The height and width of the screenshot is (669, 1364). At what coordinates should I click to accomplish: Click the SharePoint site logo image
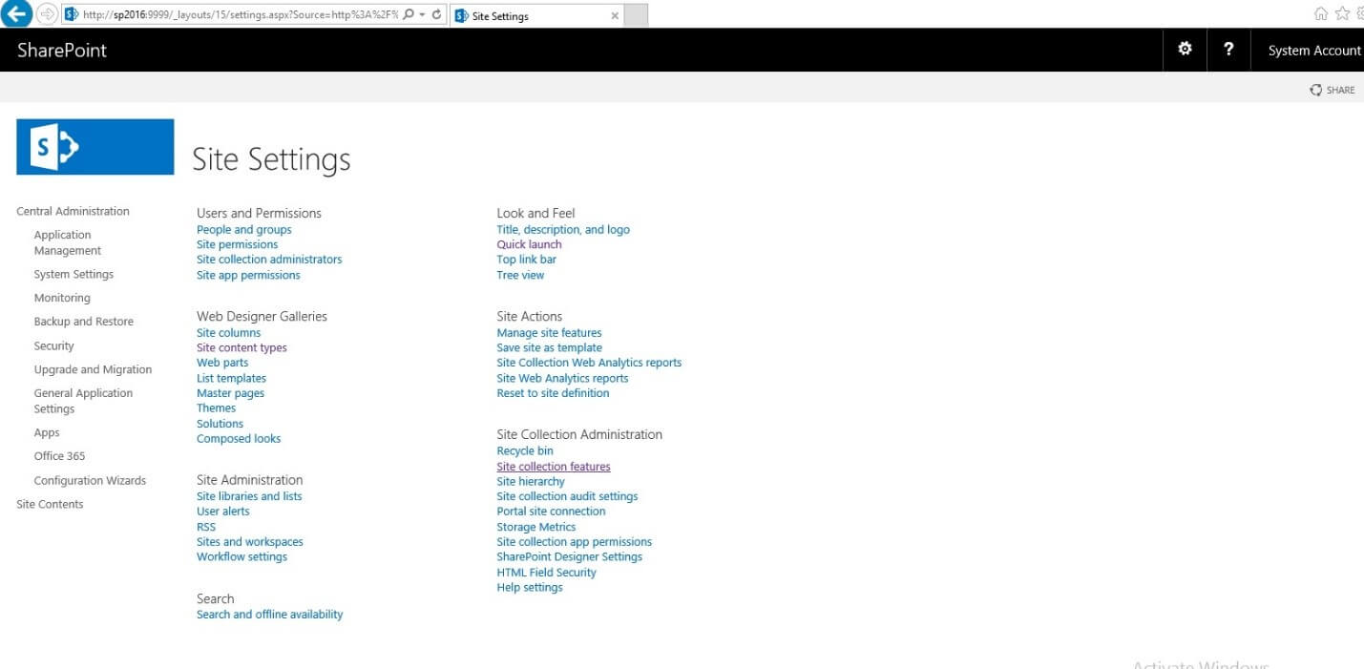[x=95, y=147]
